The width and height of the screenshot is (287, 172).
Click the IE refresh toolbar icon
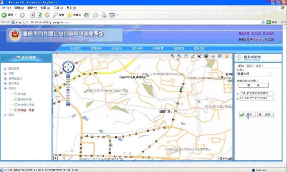coord(40,15)
